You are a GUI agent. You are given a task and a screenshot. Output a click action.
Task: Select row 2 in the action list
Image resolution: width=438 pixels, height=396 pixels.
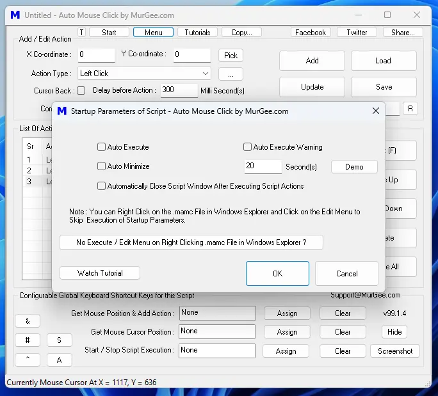click(x=37, y=171)
